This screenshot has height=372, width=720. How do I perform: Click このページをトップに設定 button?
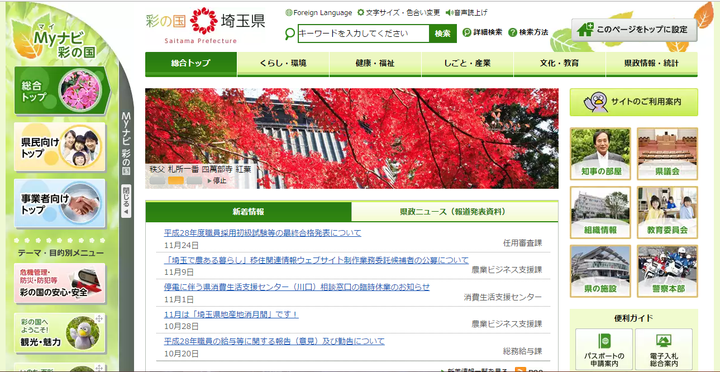[x=634, y=30]
